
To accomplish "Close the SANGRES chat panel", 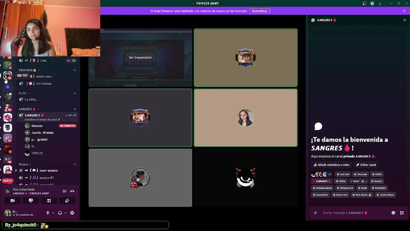I will pyautogui.click(x=405, y=20).
